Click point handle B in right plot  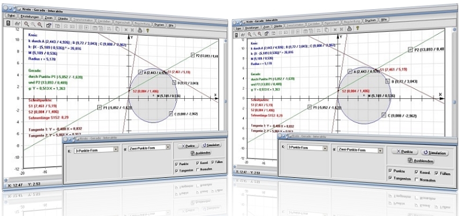(387, 81)
